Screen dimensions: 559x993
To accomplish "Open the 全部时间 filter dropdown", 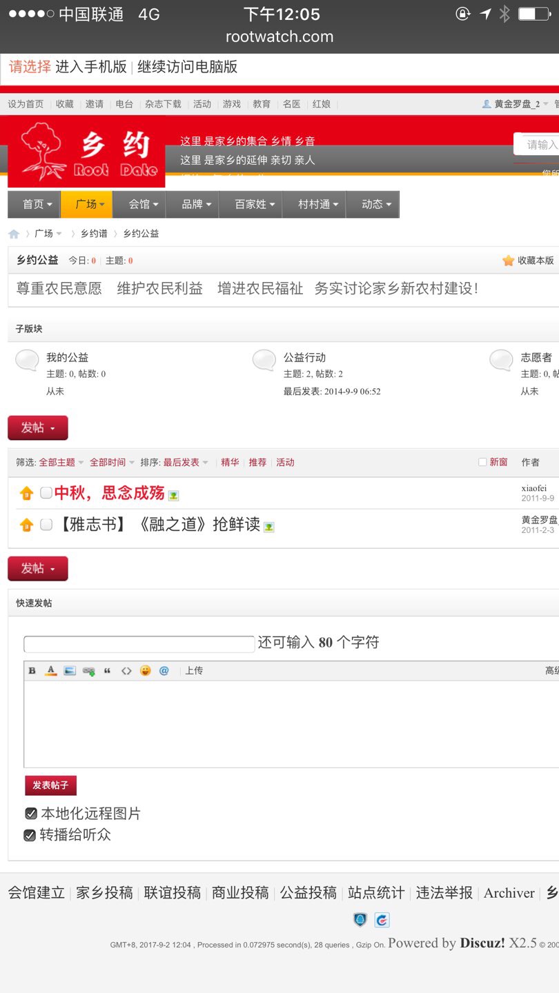I will [x=112, y=463].
